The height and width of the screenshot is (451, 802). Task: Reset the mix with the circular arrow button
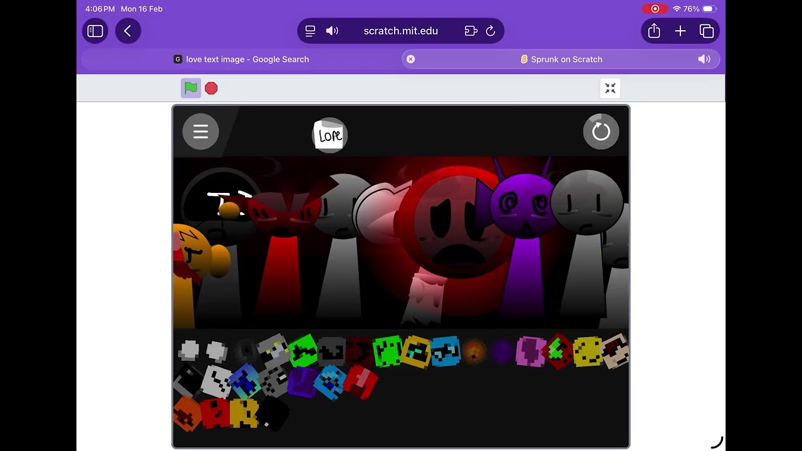pyautogui.click(x=601, y=132)
